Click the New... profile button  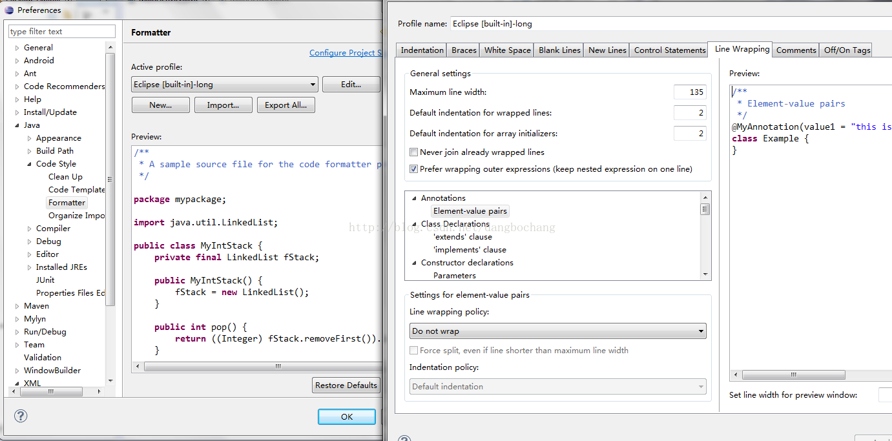160,105
